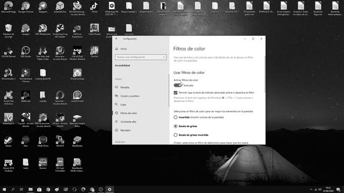Image resolution: width=344 pixels, height=193 pixels.
Task: Open Doom 2016 (Vulkan) shortcut
Action: pyautogui.click(x=9, y=165)
